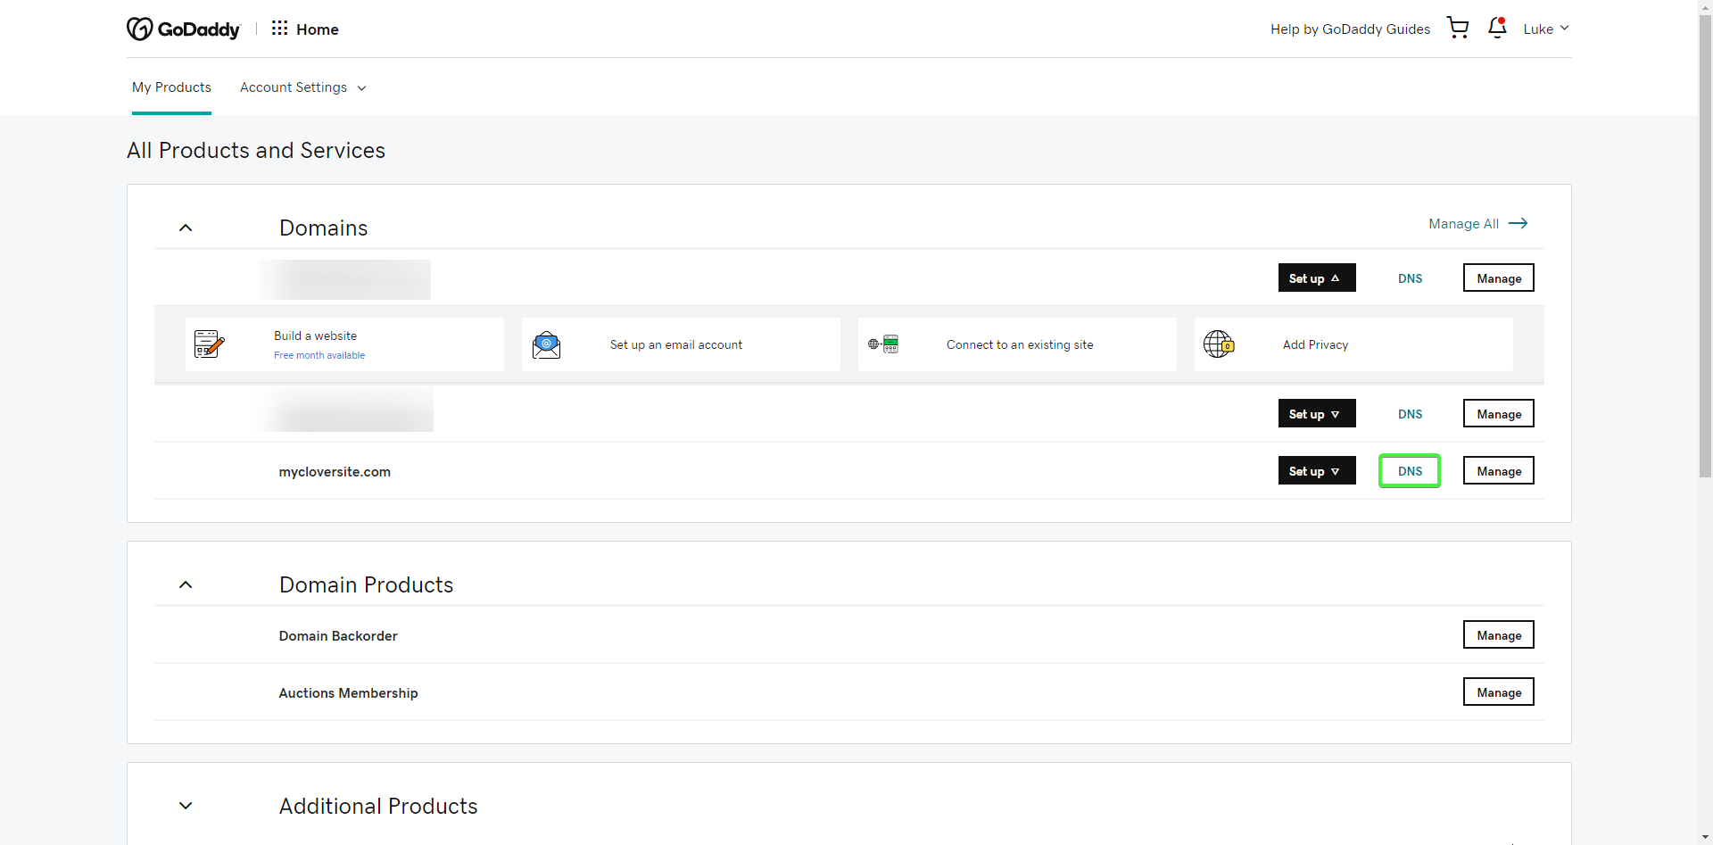The width and height of the screenshot is (1713, 845).
Task: Click the Build a website icon
Action: click(209, 344)
